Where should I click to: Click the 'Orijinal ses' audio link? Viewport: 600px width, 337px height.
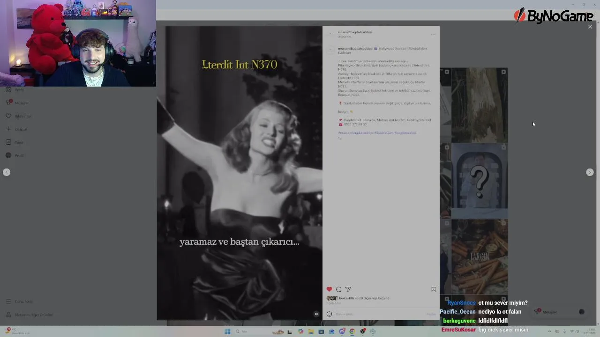click(345, 37)
